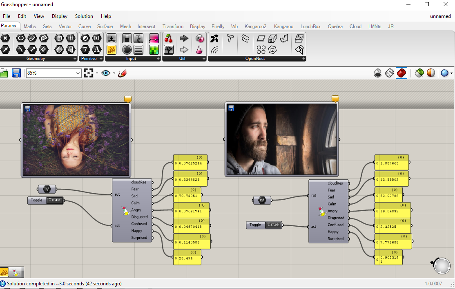Switch to the Kangaroo2 tab
The width and height of the screenshot is (455, 289).
pyautogui.click(x=255, y=26)
